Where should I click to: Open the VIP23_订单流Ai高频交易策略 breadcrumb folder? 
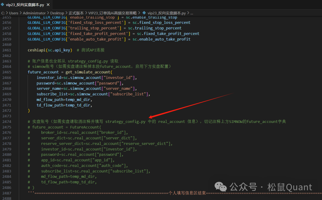point(112,13)
